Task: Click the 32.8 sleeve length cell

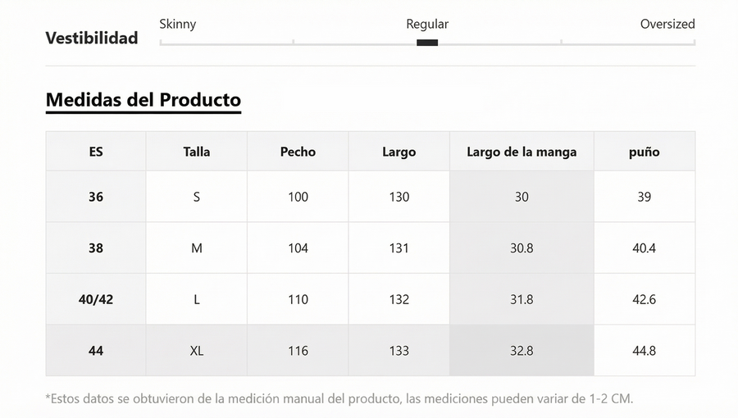Action: click(522, 351)
